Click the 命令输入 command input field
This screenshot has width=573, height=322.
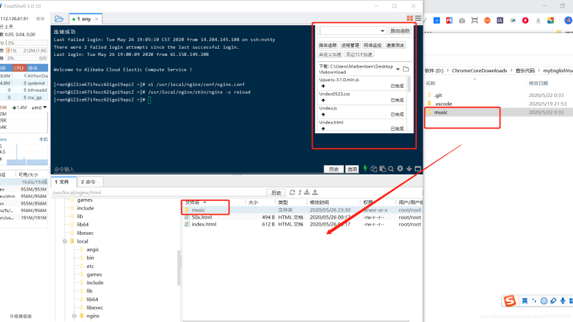click(x=186, y=169)
